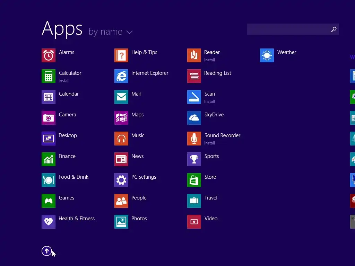Launch the Internet Explorer icon
Viewport: 355px width, 266px height.
pyautogui.click(x=121, y=76)
